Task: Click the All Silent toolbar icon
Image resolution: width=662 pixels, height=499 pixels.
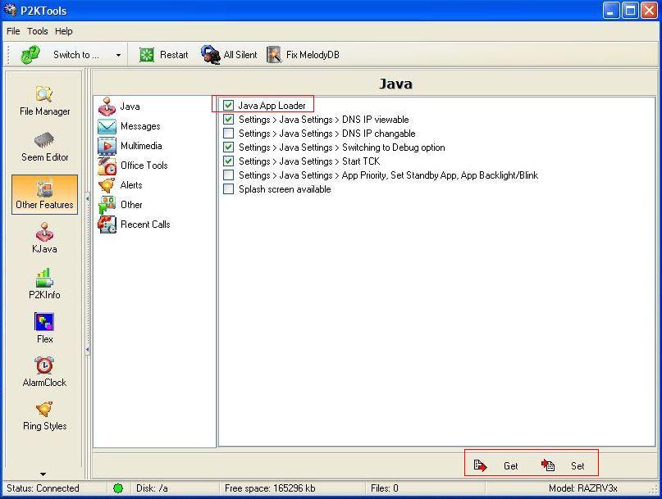Action: click(x=211, y=55)
